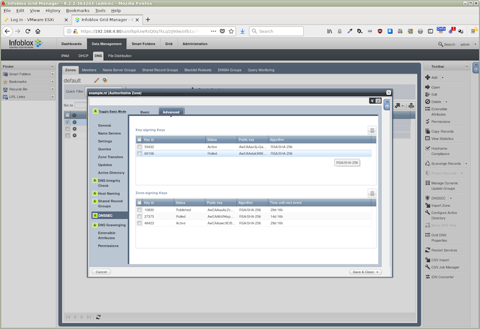The height and width of the screenshot is (329, 480).
Task: Click the Cancel button
Action: [101, 272]
